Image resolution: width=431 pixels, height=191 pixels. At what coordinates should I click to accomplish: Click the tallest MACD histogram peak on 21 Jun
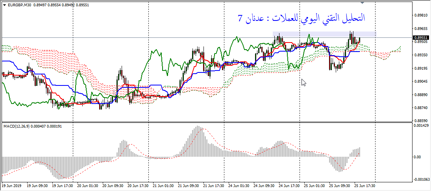198,141
